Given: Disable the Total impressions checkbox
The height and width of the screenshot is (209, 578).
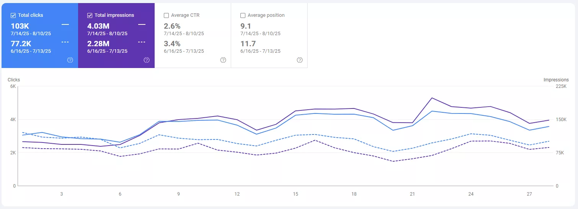Looking at the screenshot, I should (90, 15).
